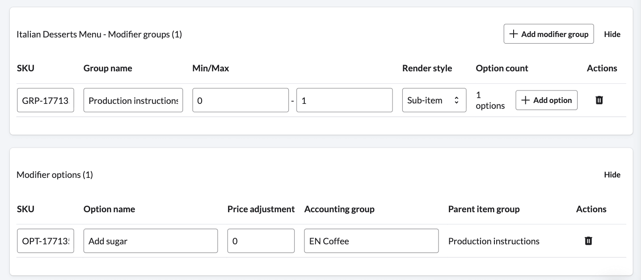Viewport: 641px width, 280px height.
Task: Edit the OPT-17713 SKU field
Action: click(45, 241)
